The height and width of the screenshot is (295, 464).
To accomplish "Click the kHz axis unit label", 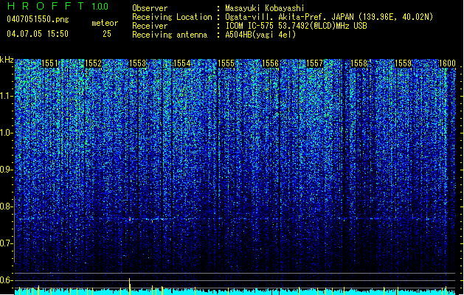I will click(7, 60).
